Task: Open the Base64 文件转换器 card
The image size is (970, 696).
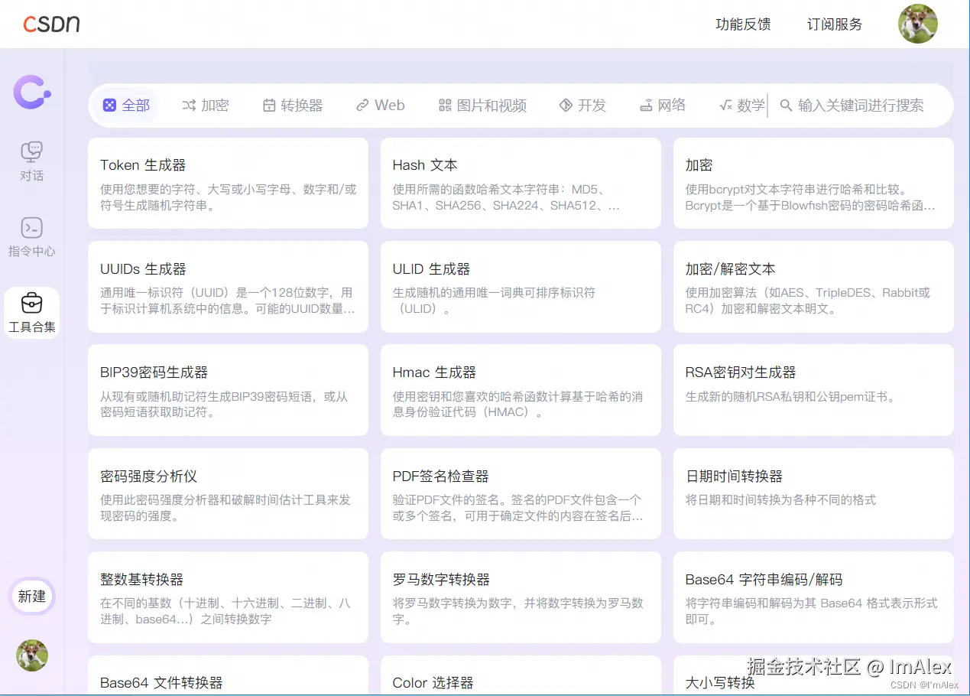Action: (228, 675)
